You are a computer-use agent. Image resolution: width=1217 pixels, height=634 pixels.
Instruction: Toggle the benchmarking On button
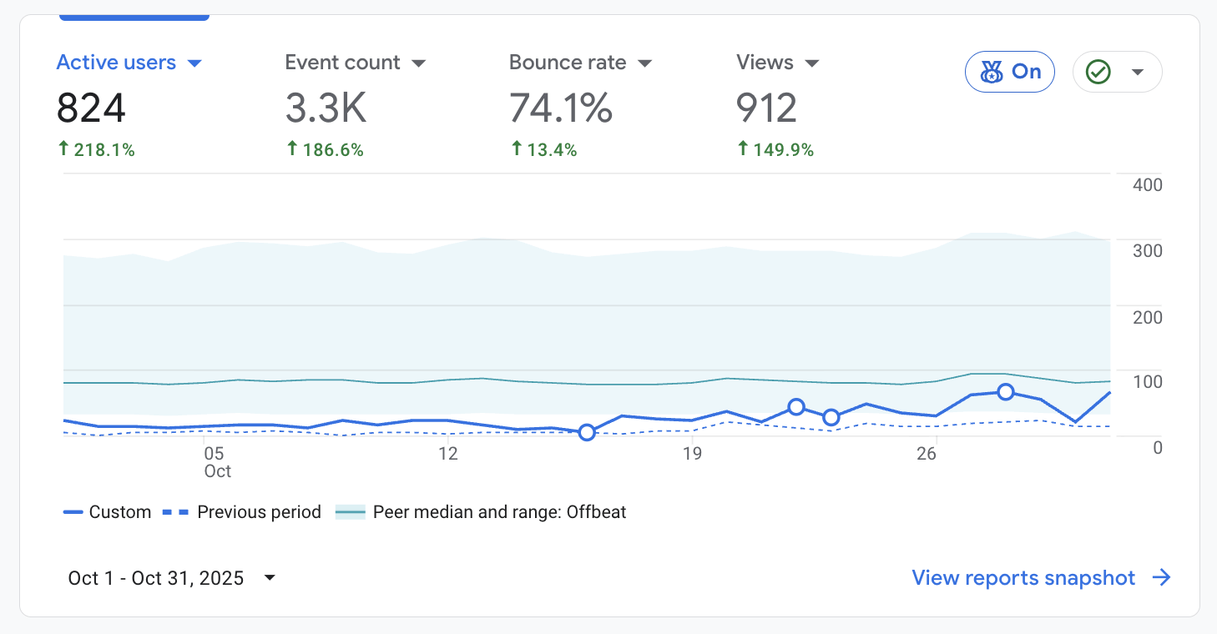click(x=1009, y=72)
